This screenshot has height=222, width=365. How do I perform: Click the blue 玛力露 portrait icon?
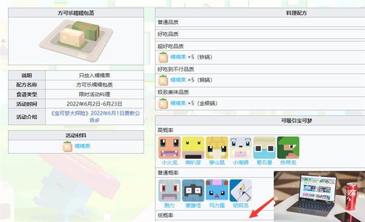[x=217, y=190]
